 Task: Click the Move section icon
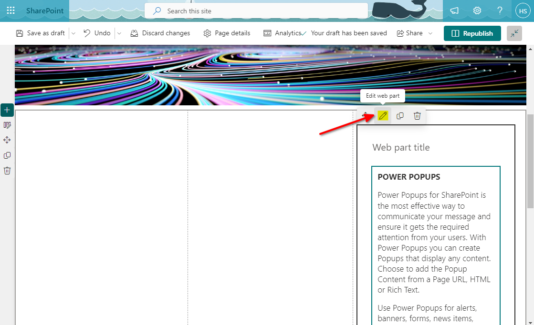click(7, 140)
